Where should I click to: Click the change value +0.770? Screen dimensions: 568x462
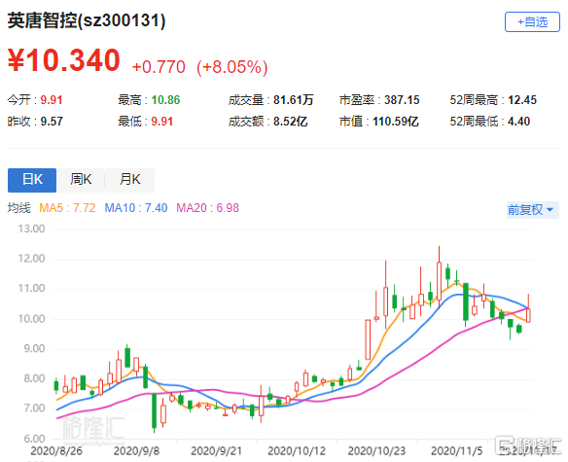(x=159, y=67)
